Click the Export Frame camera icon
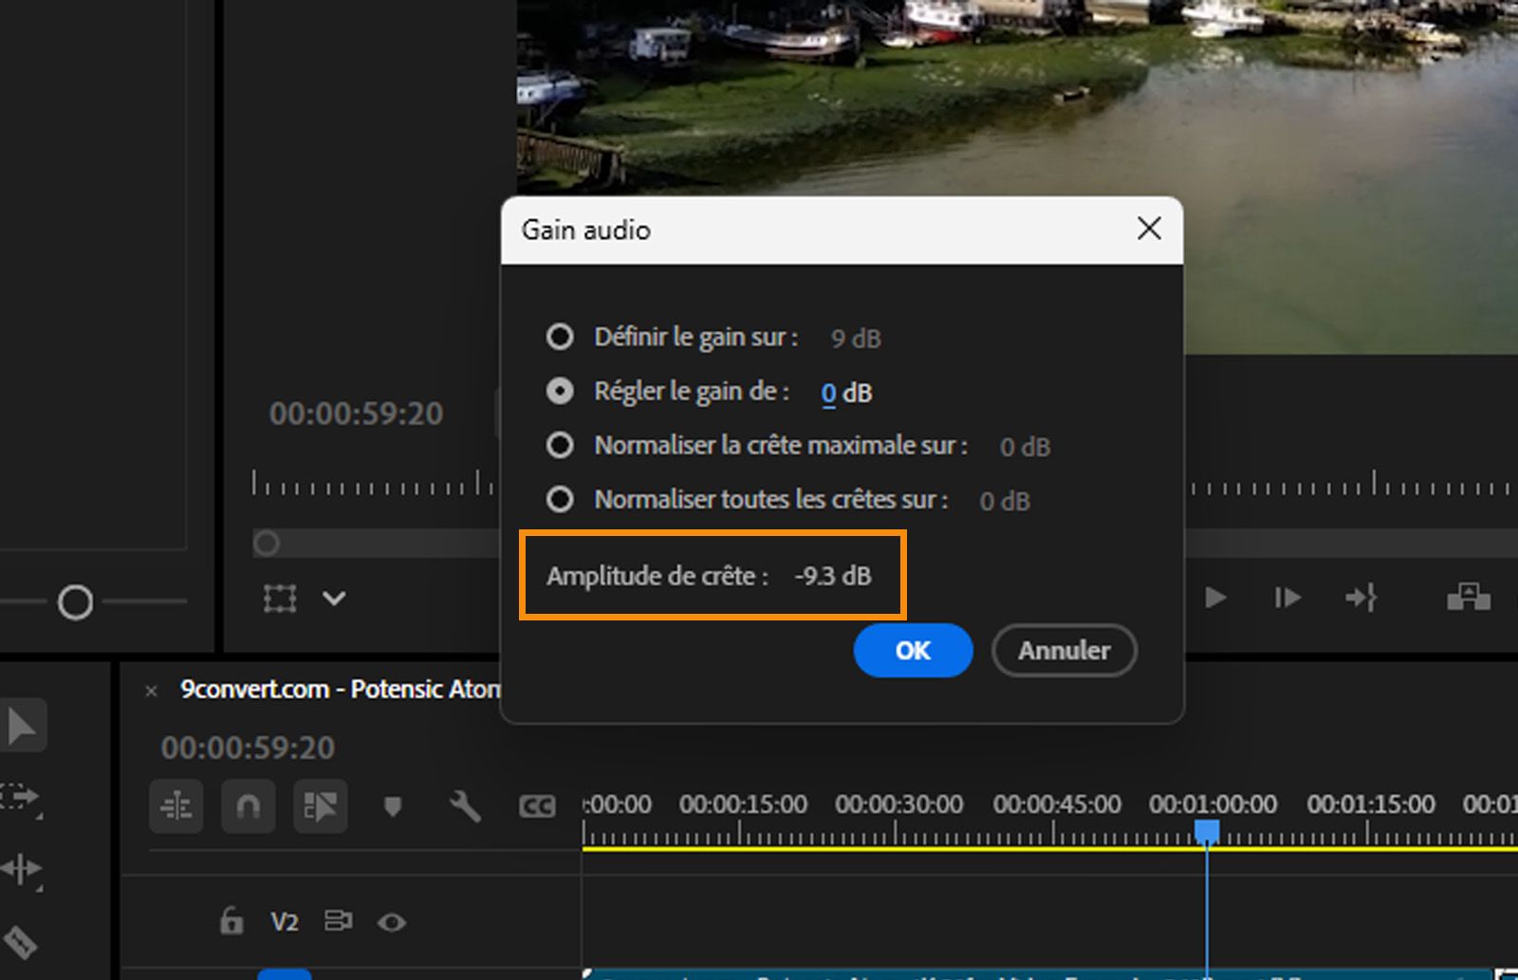 point(1470,598)
